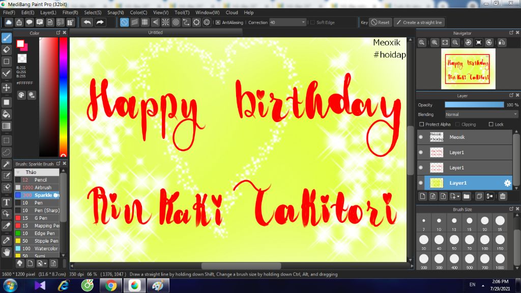The height and width of the screenshot is (293, 521).
Task: Collapse the Thảo brush group
Action: (x=18, y=172)
